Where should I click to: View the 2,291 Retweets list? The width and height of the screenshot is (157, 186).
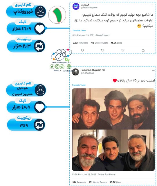click(80, 43)
